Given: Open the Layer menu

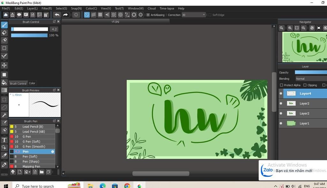Looking at the screenshot, I should click(32, 9).
